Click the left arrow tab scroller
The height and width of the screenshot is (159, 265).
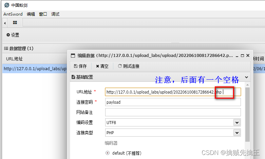[x=5, y=23]
